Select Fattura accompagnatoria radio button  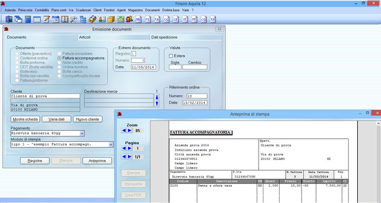coord(59,58)
